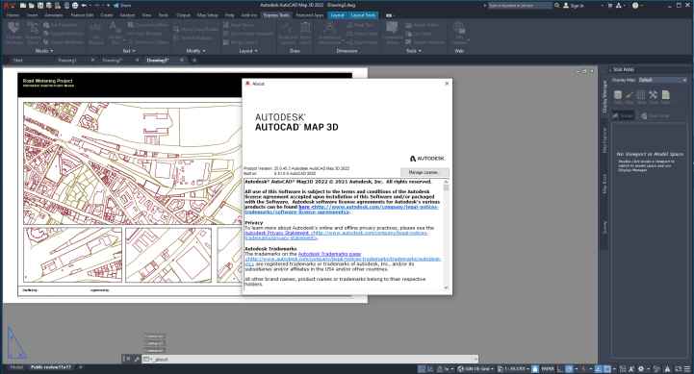The height and width of the screenshot is (374, 694).
Task: Open the Autodesk App Store triangle icon
Action: [x=618, y=6]
